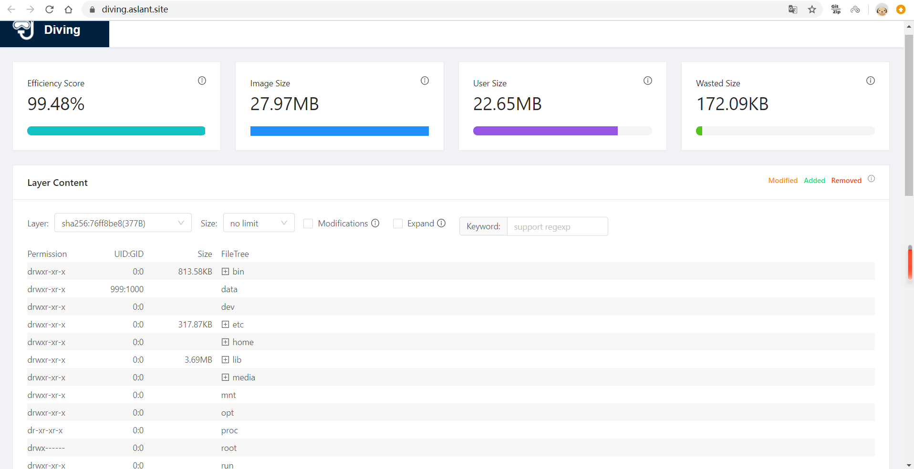Viewport: 914px width, 469px height.
Task: Expand the bin folder
Action: pyautogui.click(x=225, y=272)
